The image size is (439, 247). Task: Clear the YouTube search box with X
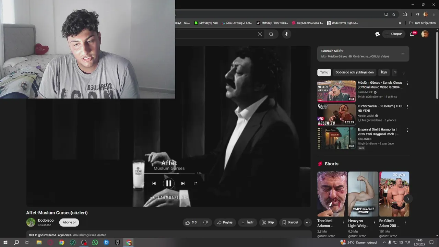[260, 34]
